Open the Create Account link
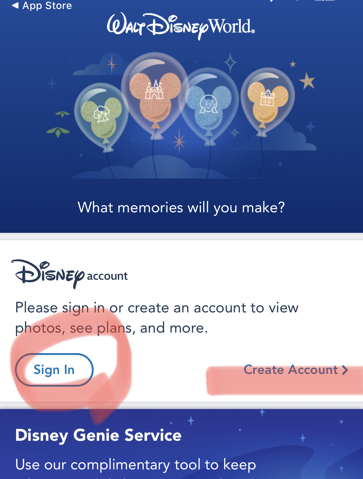 tap(296, 370)
